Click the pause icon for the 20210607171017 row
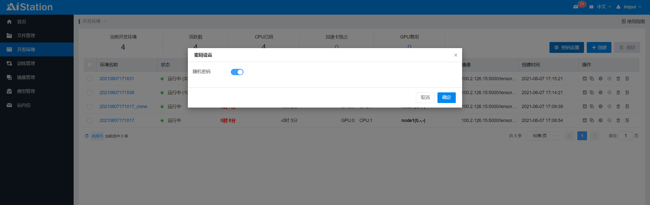 [609, 120]
